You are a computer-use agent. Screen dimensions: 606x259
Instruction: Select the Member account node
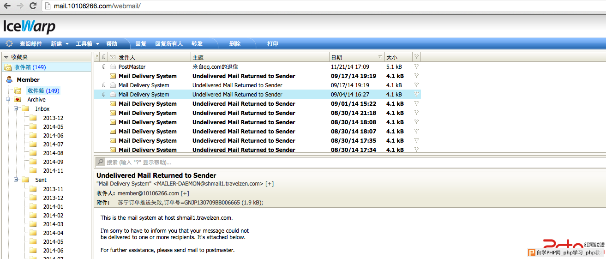(28, 80)
